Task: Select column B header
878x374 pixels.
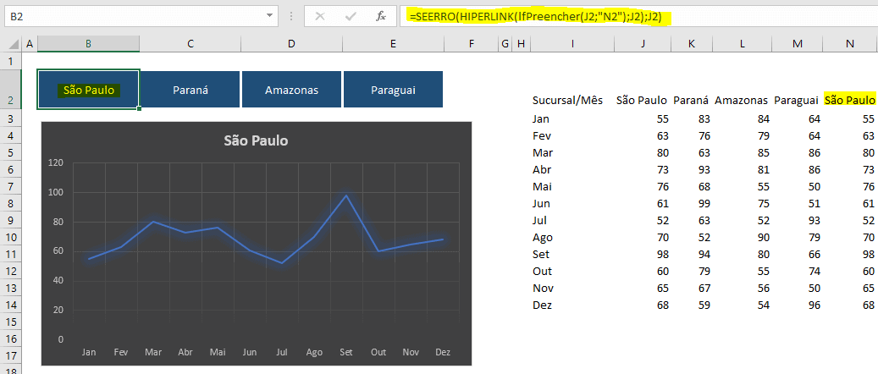Action: pyautogui.click(x=88, y=44)
